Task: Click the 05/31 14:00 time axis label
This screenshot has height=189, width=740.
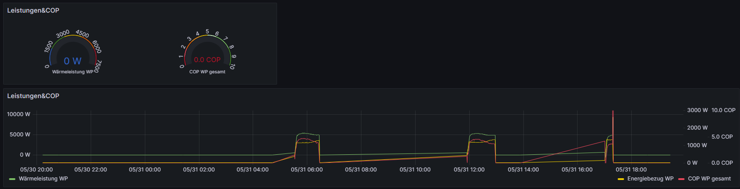Action: point(523,170)
